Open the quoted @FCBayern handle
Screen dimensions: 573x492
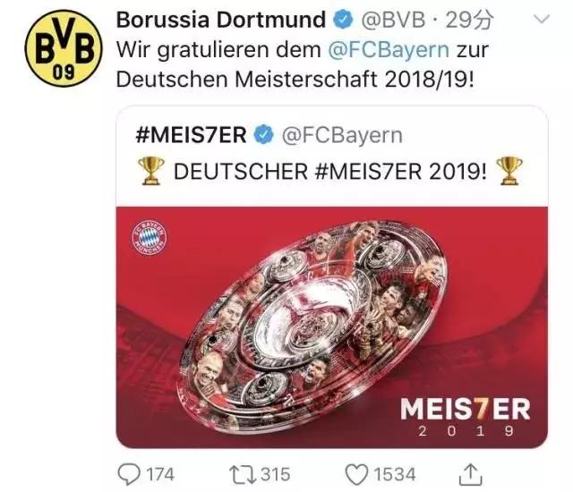pos(342,136)
